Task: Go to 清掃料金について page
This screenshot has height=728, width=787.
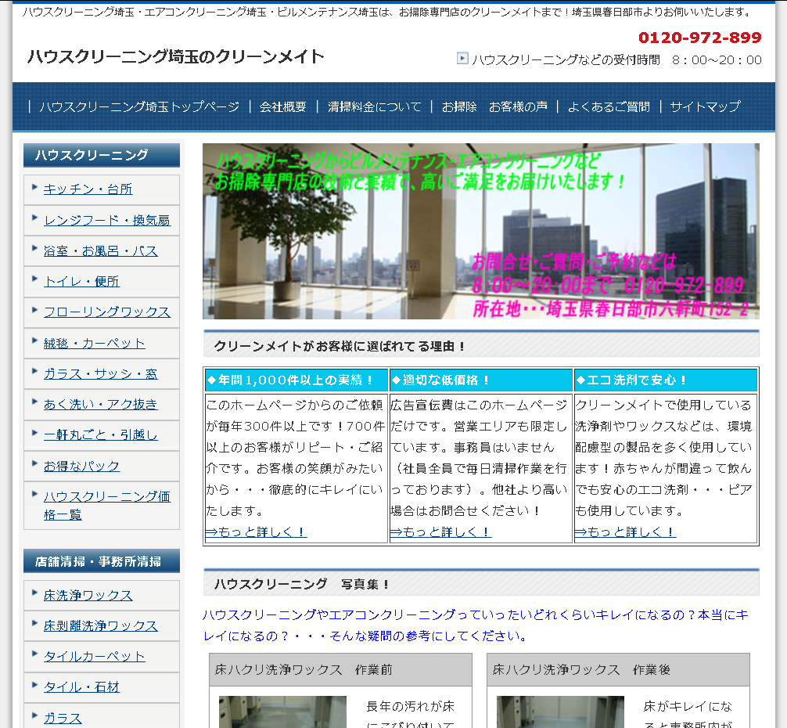Action: coord(374,106)
